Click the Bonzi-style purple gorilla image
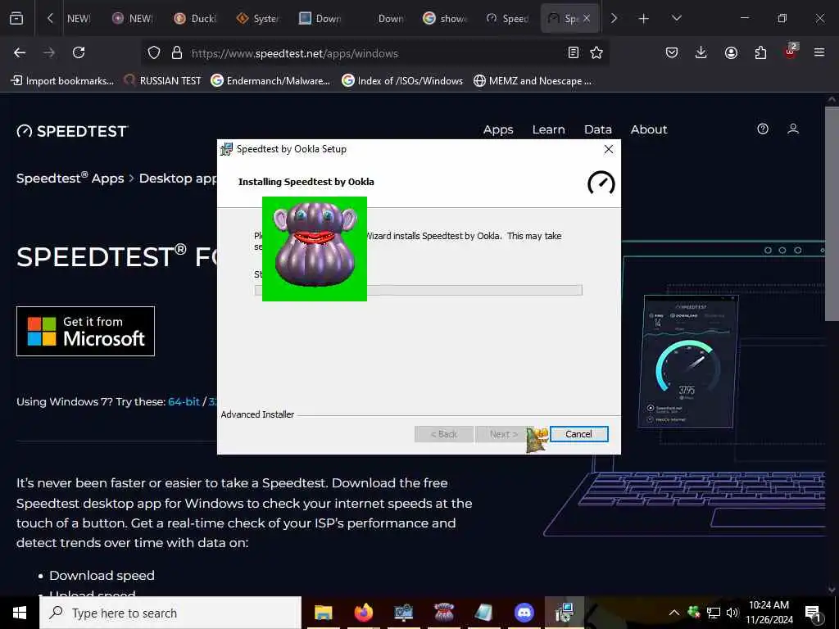Image resolution: width=839 pixels, height=629 pixels. coord(315,249)
